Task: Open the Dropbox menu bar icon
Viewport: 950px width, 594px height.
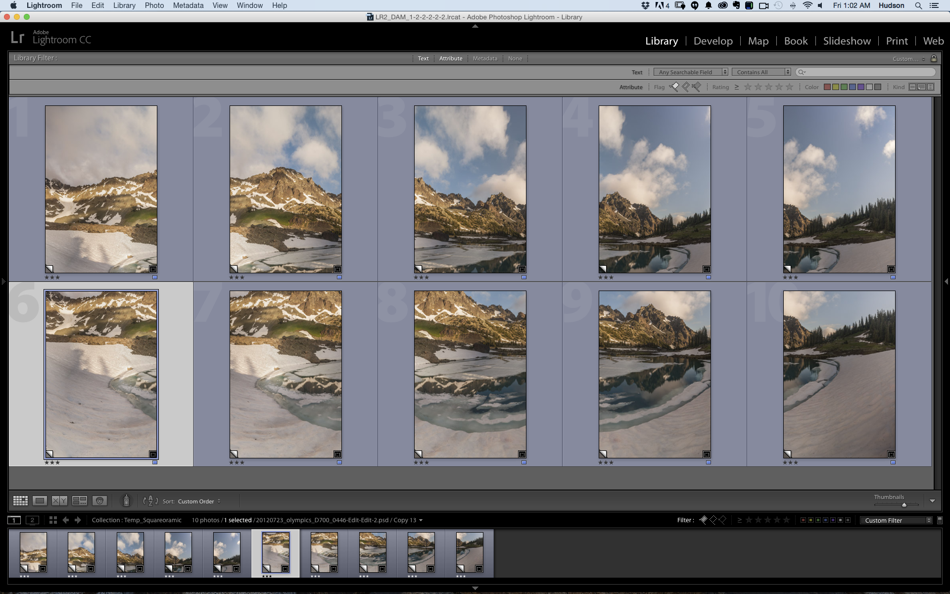Action: point(645,5)
